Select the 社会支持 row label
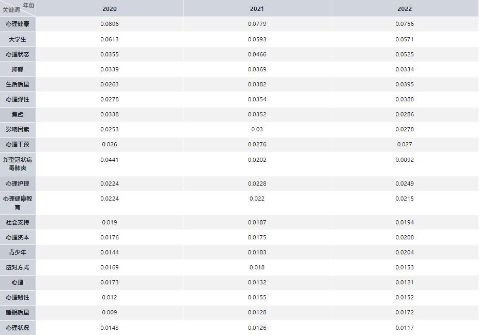 18,222
